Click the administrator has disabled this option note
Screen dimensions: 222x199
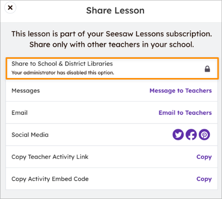coord(63,73)
